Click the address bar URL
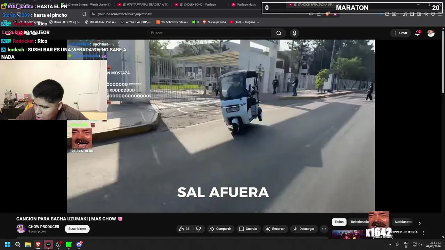 click(125, 14)
